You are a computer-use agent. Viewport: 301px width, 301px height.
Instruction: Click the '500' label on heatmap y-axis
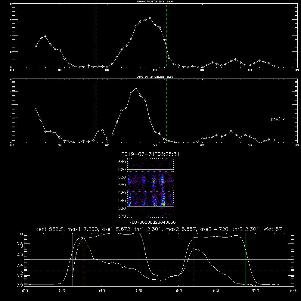click(x=122, y=216)
